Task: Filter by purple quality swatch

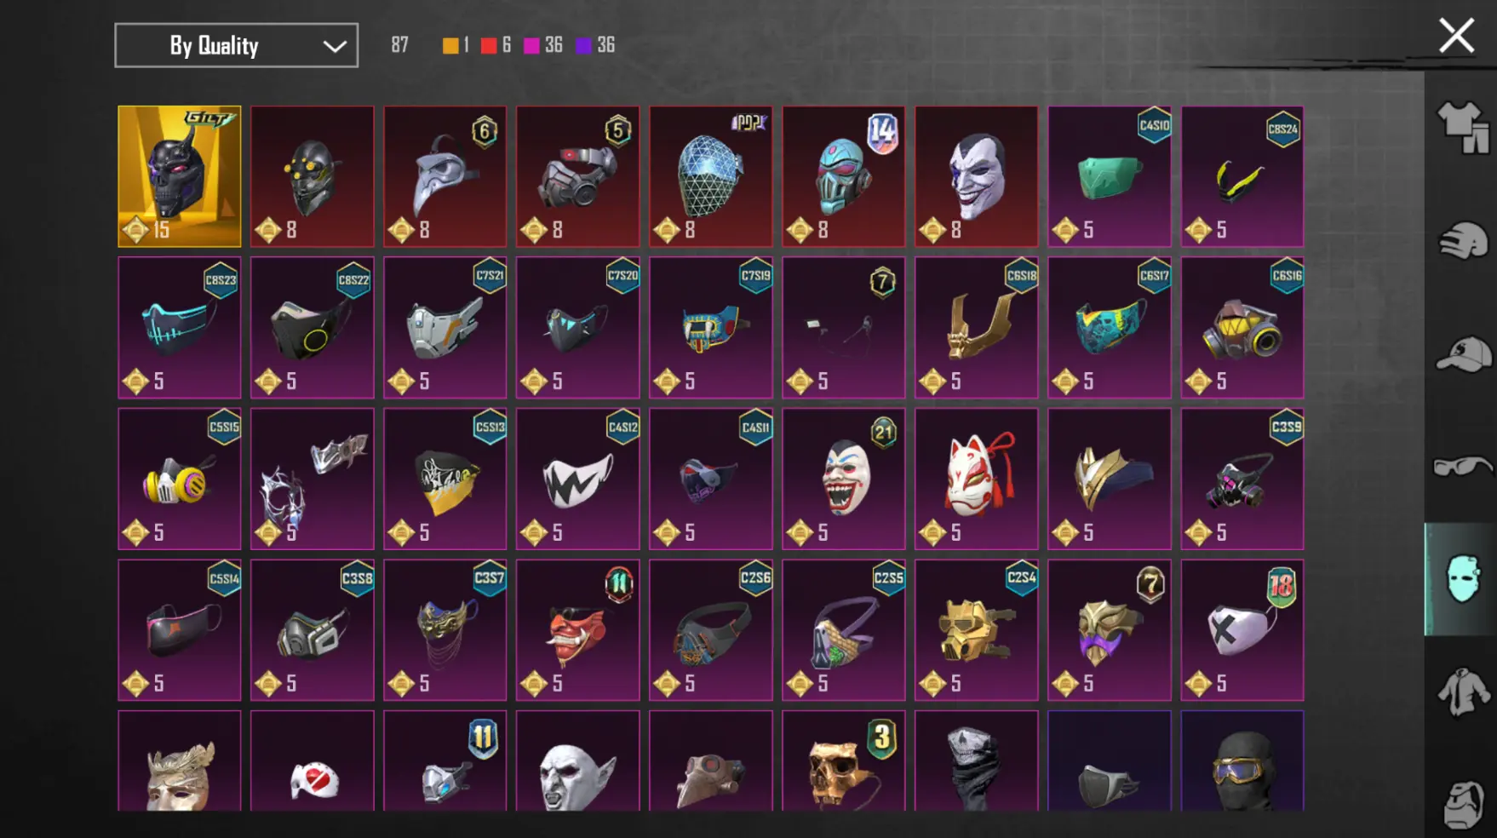Action: pyautogui.click(x=583, y=45)
